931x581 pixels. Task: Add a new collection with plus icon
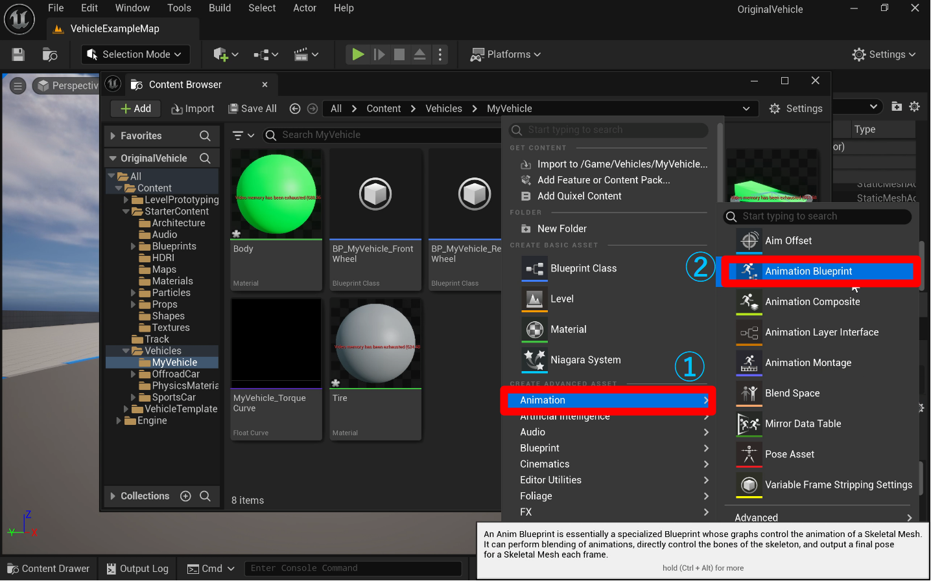point(185,496)
